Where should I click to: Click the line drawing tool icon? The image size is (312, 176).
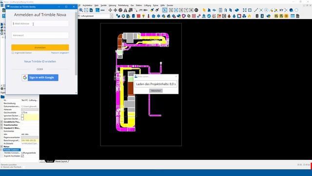pyautogui.click(x=256, y=10)
